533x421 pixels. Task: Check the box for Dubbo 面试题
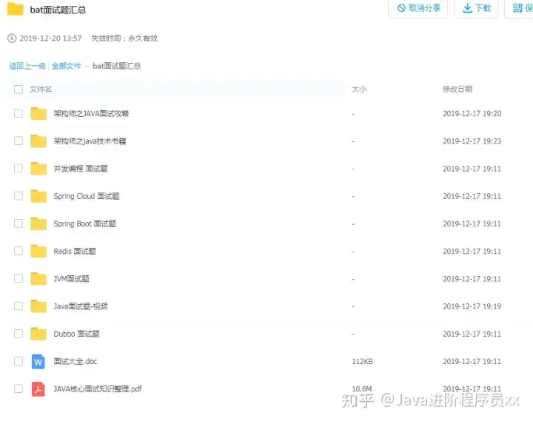[x=19, y=334]
